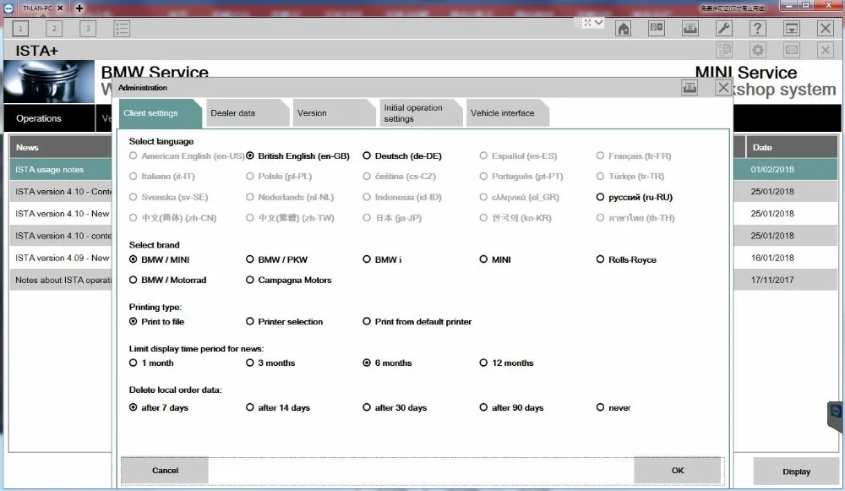Close the Administration dialog with X
This screenshot has height=491, width=845.
tap(723, 87)
